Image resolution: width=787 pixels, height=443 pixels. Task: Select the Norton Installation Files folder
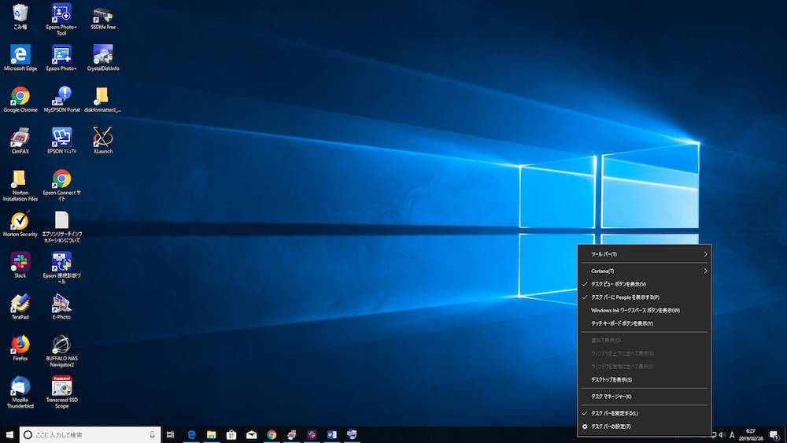pyautogui.click(x=20, y=185)
